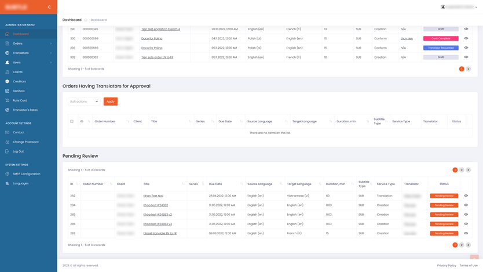Screen dimensions: 483x272
Task: Tick the select-all checkbox in approval table
Action: tap(72, 122)
